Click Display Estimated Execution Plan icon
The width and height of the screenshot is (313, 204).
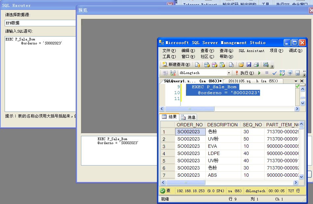[282, 73]
